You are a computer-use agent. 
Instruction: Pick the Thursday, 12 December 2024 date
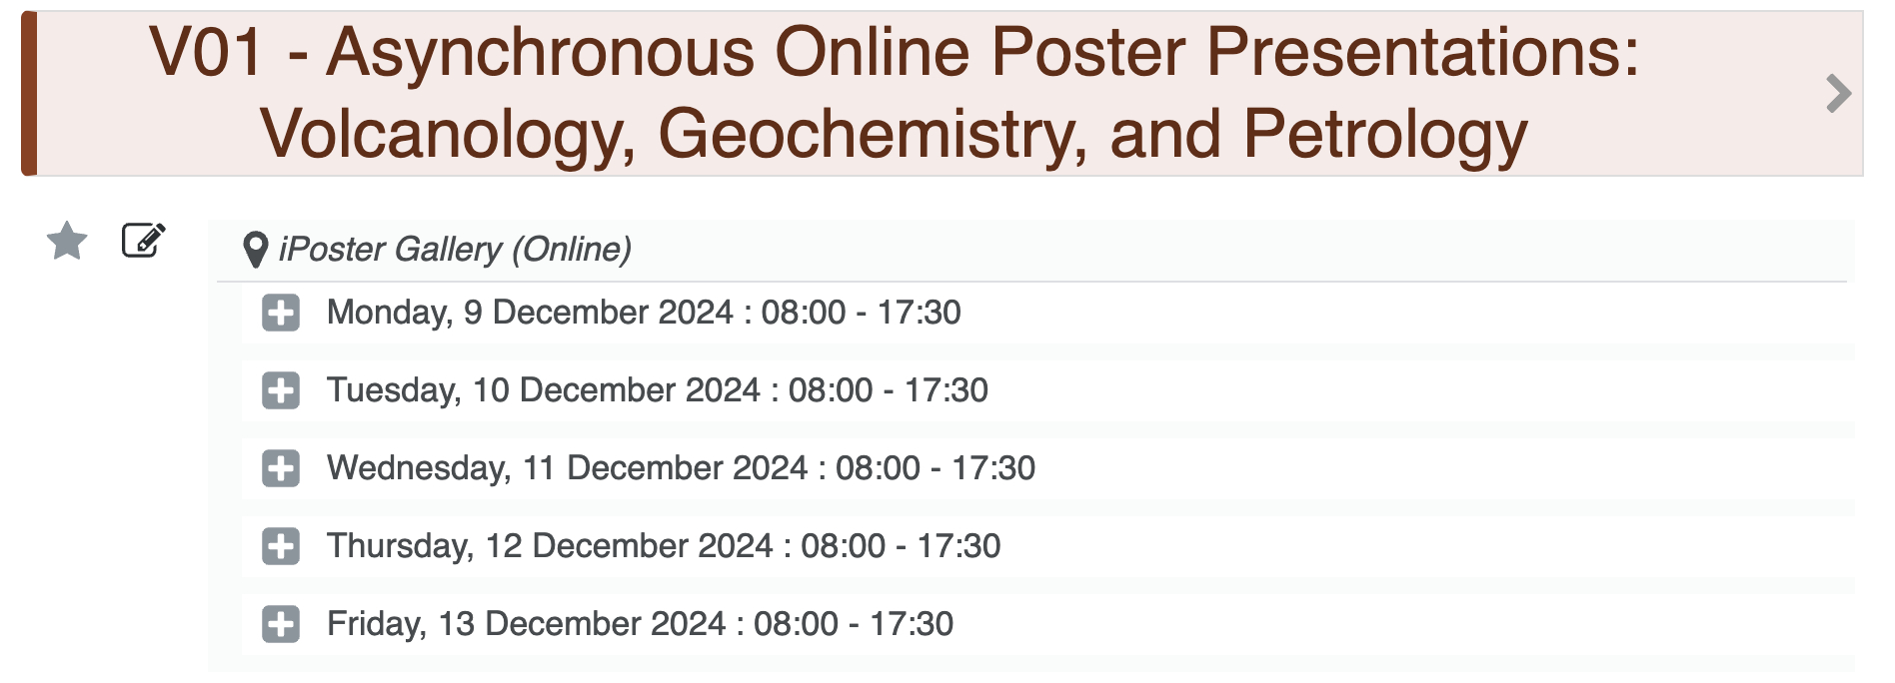[x=550, y=546]
